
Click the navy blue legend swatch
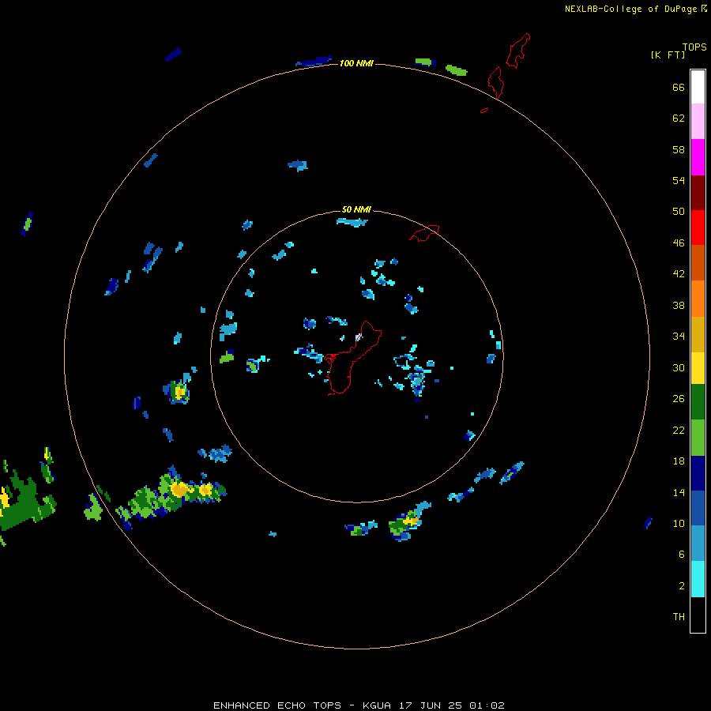pos(698,473)
